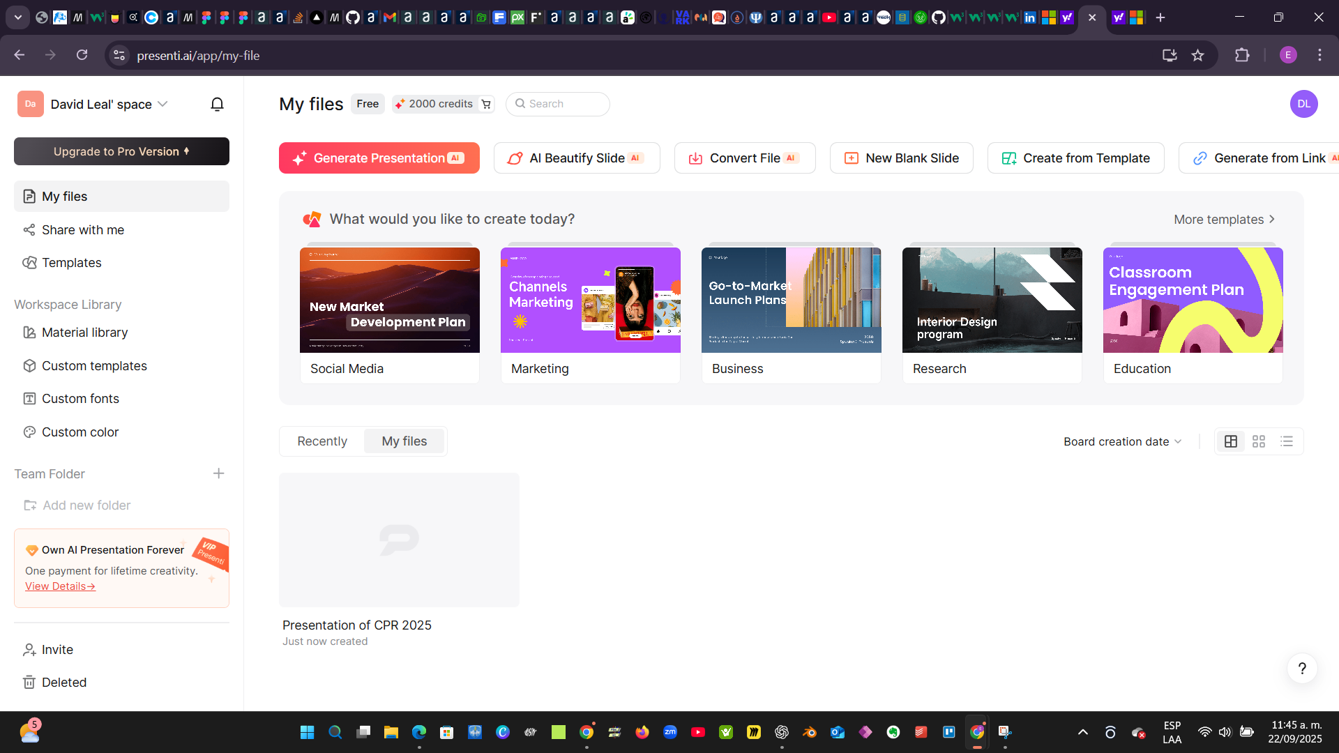The height and width of the screenshot is (753, 1339).
Task: Expand David Leal' space workspace dropdown
Action: click(x=162, y=104)
